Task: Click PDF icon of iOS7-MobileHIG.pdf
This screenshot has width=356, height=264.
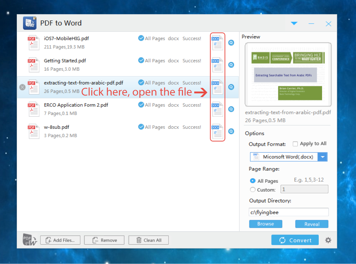Action: [x=33, y=43]
